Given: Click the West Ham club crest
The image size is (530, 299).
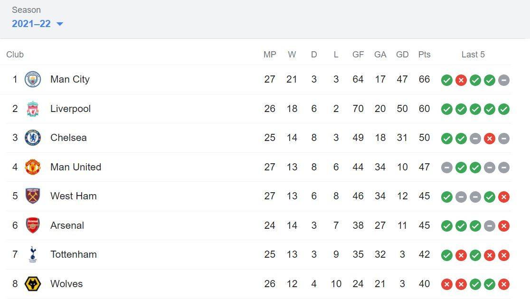Looking at the screenshot, I should point(33,196).
